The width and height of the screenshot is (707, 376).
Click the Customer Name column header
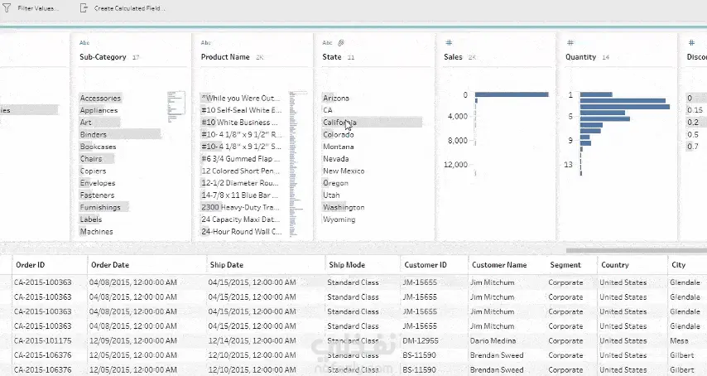499,265
